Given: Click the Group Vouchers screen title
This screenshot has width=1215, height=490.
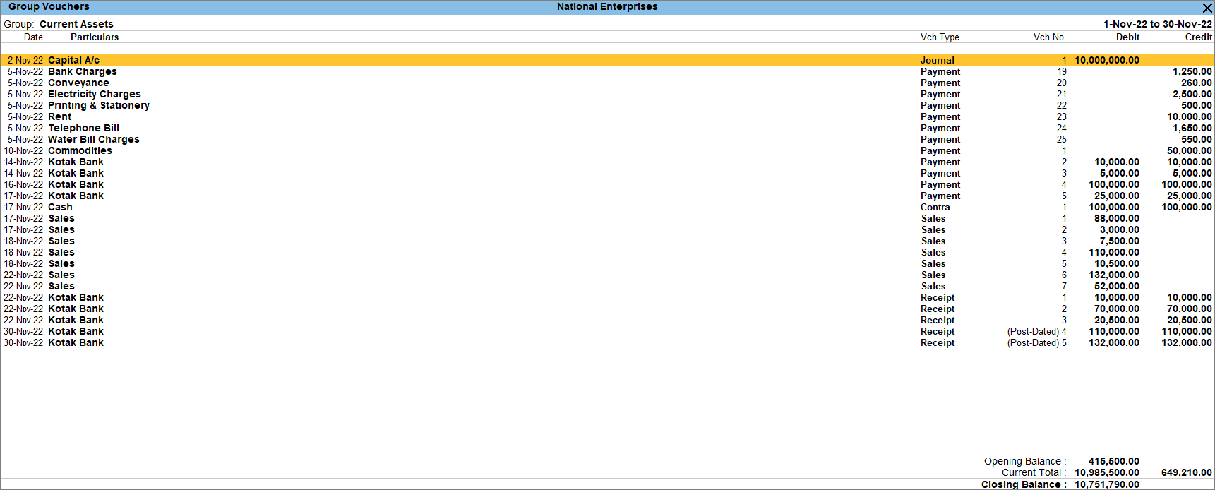Looking at the screenshot, I should click(49, 6).
